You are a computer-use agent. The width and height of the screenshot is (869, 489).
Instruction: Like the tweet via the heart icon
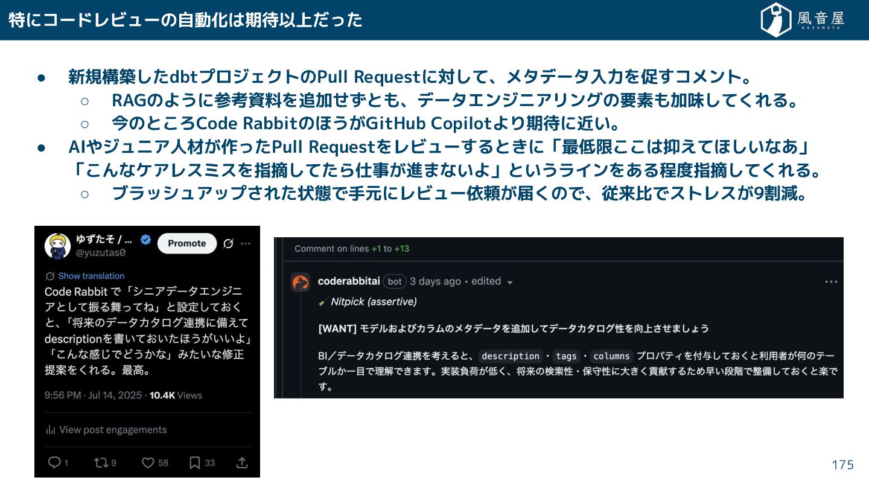148,462
